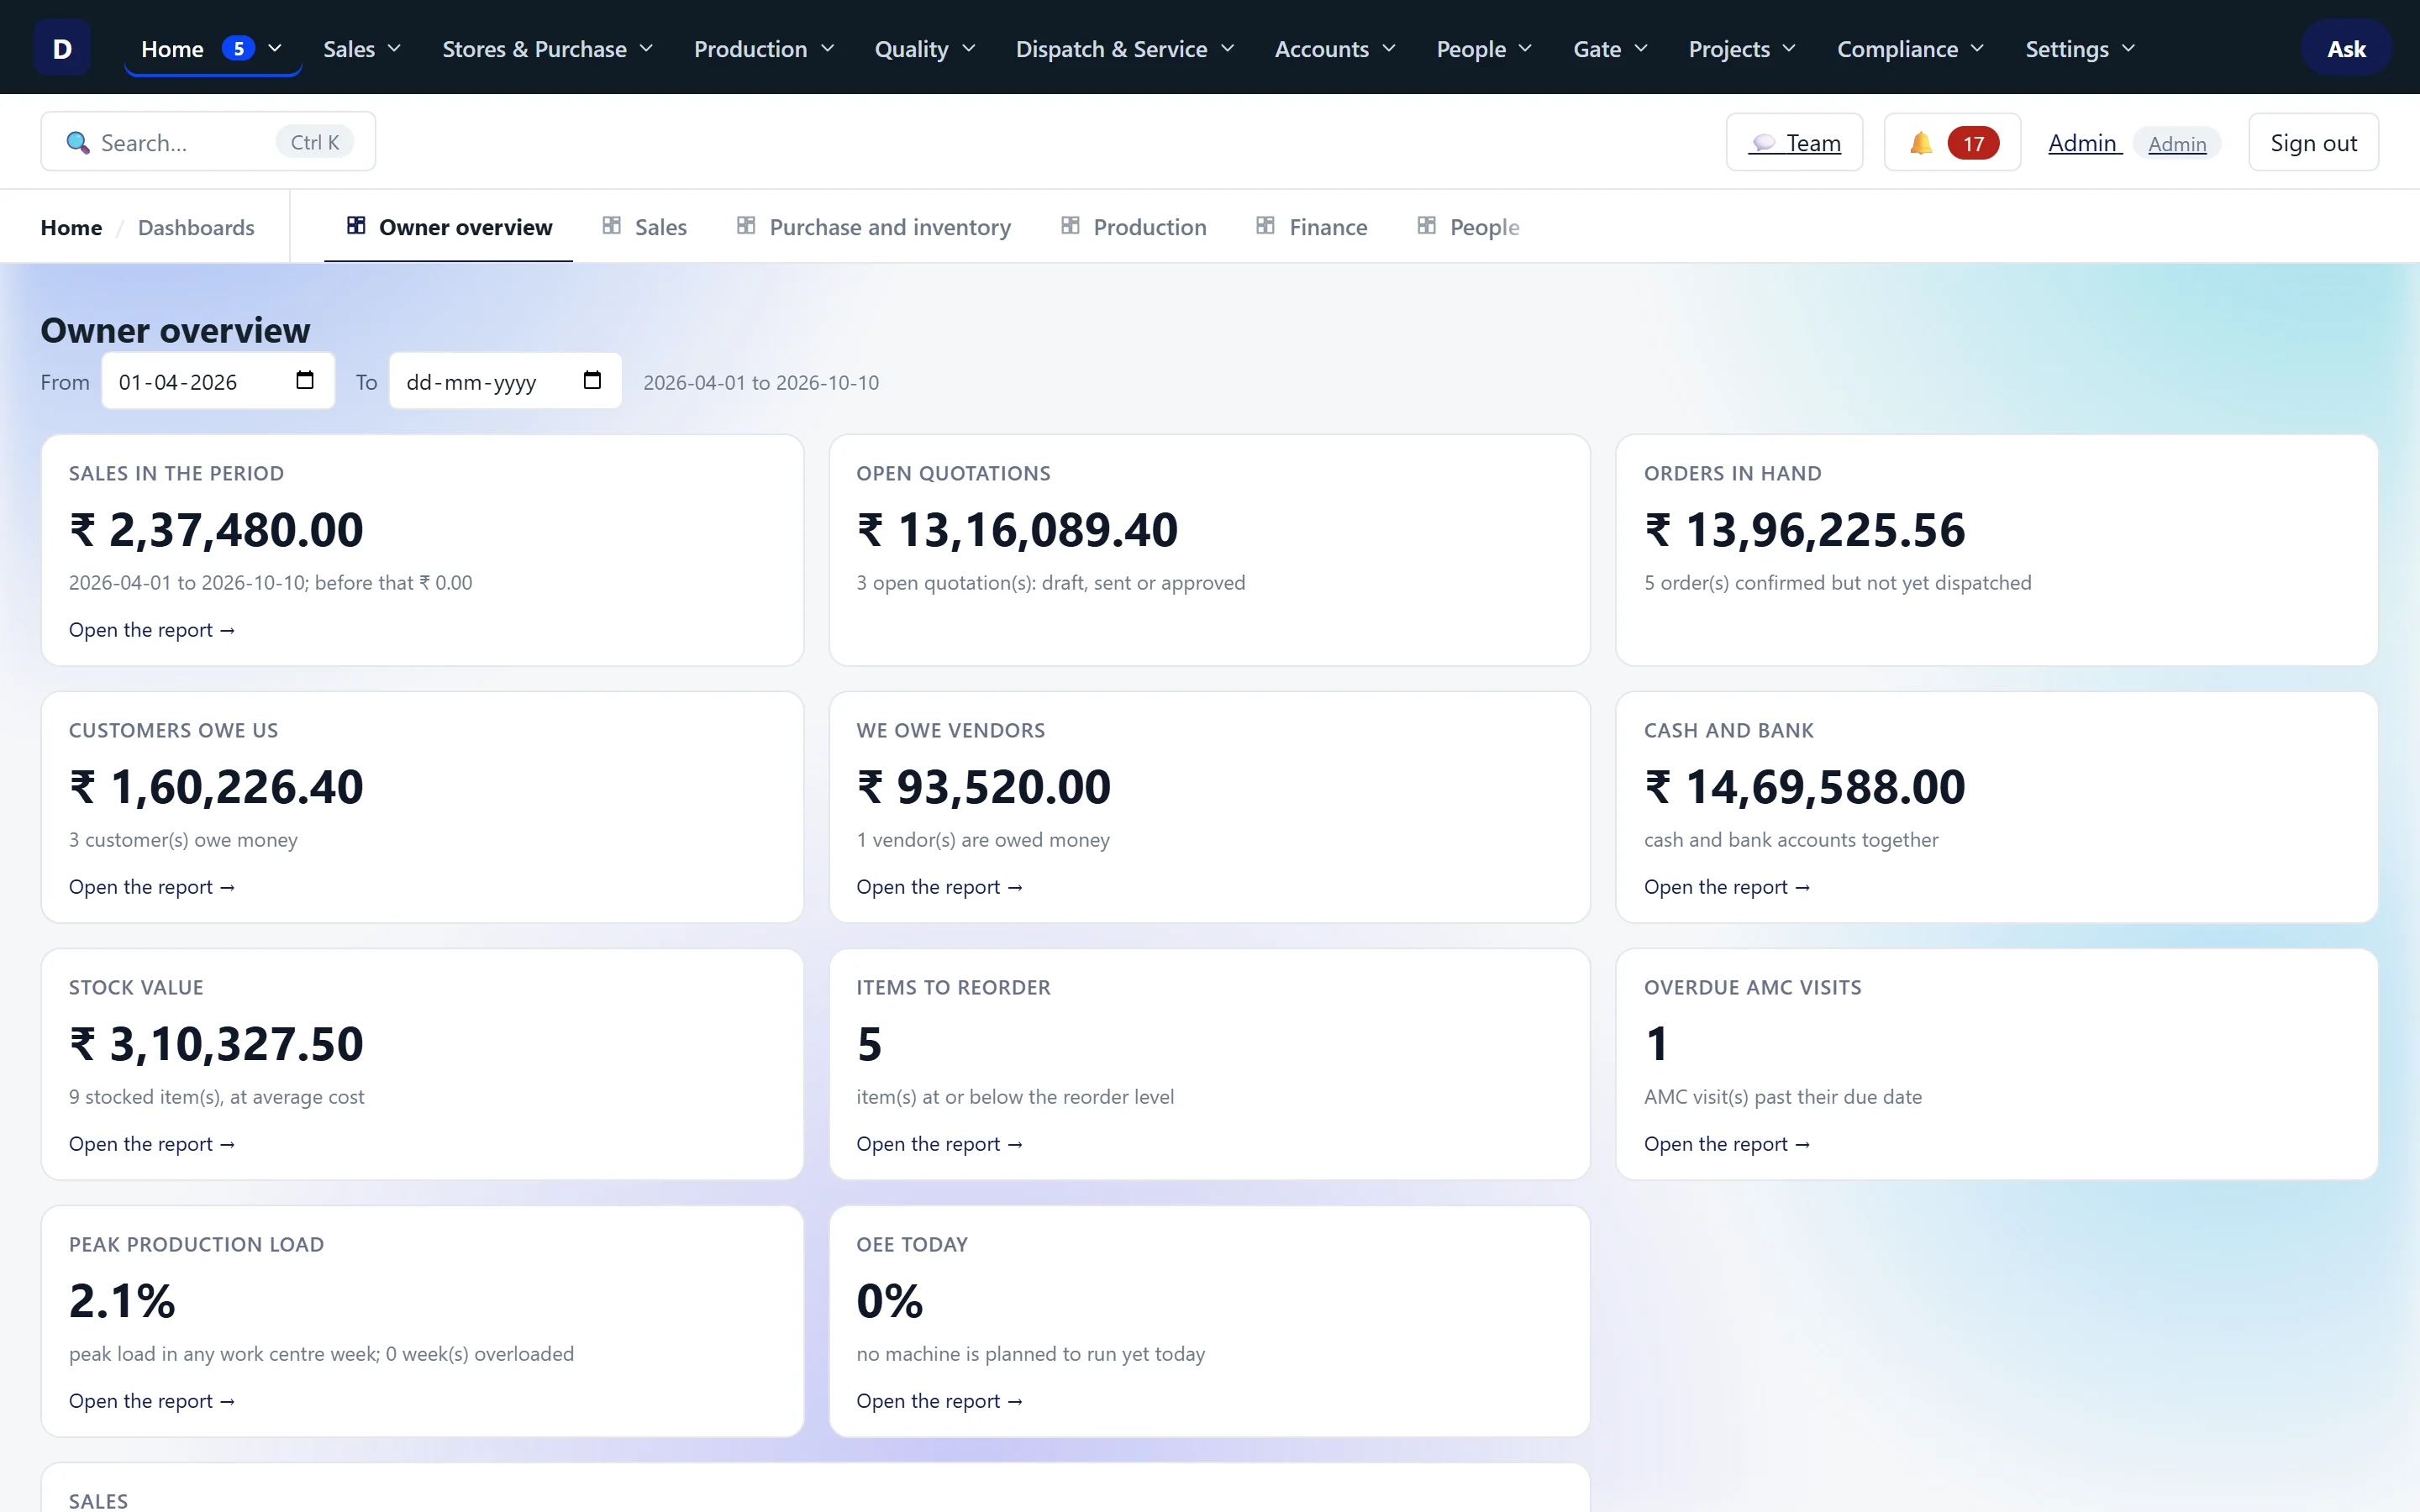This screenshot has height=1512, width=2420.
Task: Click the Dashboards breadcrumb
Action: click(196, 227)
